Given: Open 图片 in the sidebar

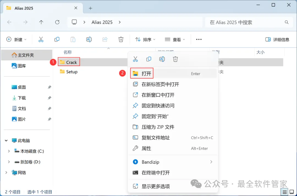Looking at the screenshot, I should point(26,119).
